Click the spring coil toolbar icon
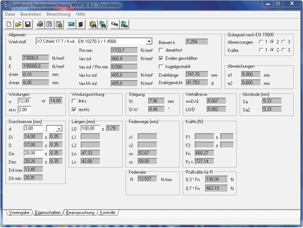 pyautogui.click(x=81, y=24)
